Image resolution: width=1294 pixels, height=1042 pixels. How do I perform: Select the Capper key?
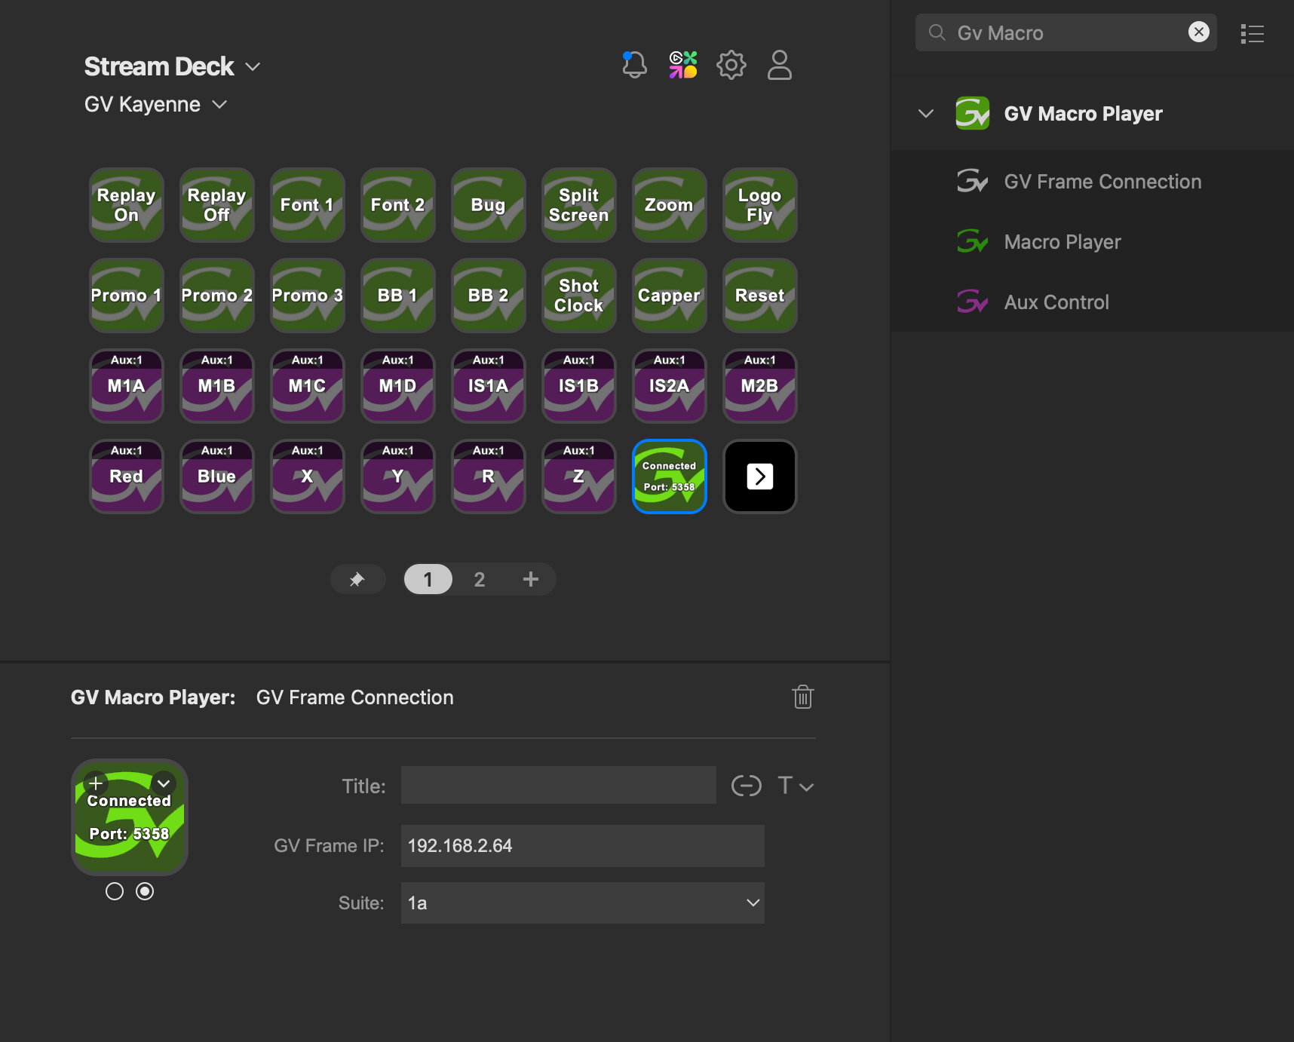(670, 296)
